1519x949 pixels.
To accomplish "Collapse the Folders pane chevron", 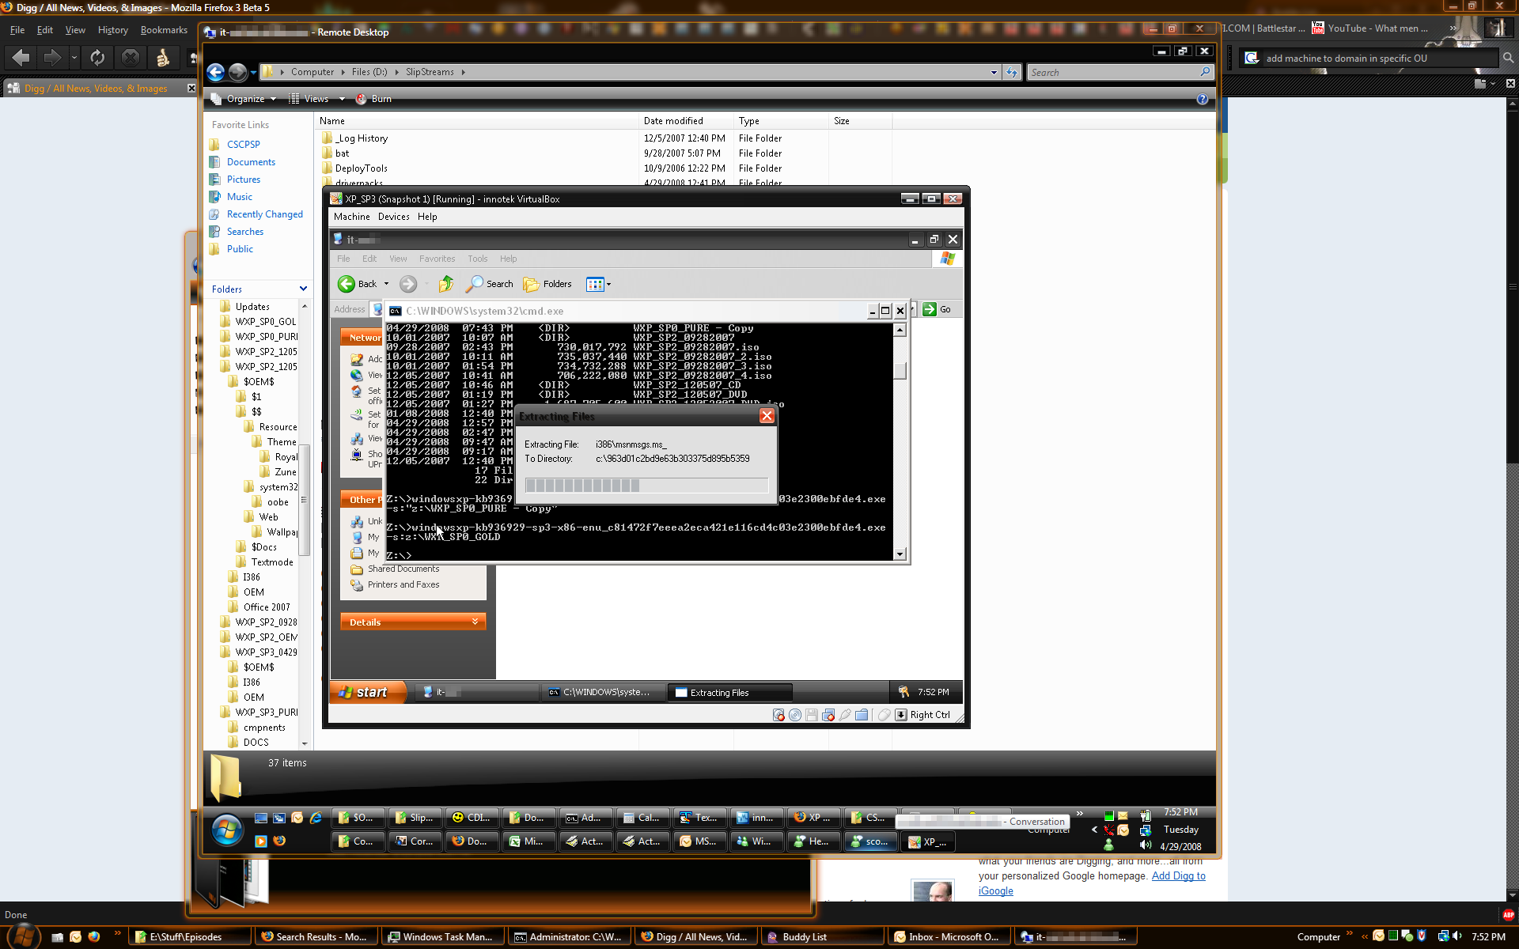I will point(303,289).
